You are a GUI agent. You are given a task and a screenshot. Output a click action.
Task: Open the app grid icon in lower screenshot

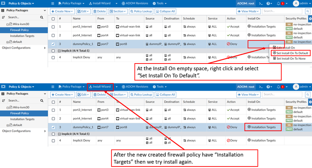click(x=3, y=86)
